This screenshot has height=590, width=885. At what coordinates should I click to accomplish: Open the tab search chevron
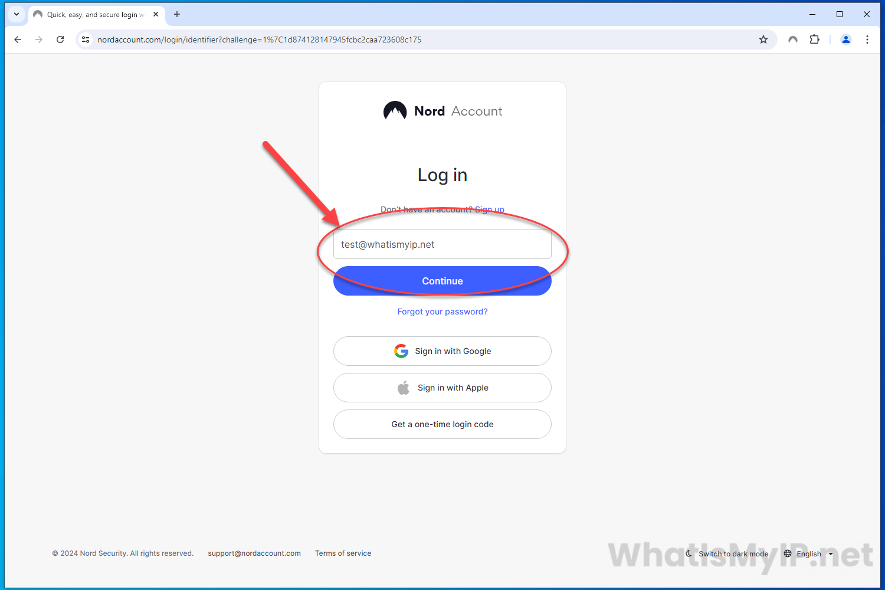point(17,14)
